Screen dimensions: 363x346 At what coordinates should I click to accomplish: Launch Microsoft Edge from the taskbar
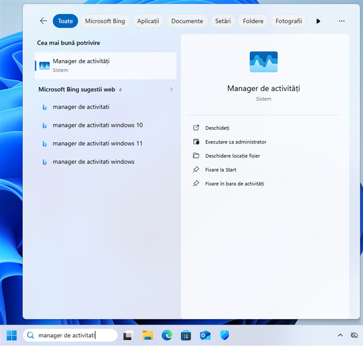coord(167,335)
